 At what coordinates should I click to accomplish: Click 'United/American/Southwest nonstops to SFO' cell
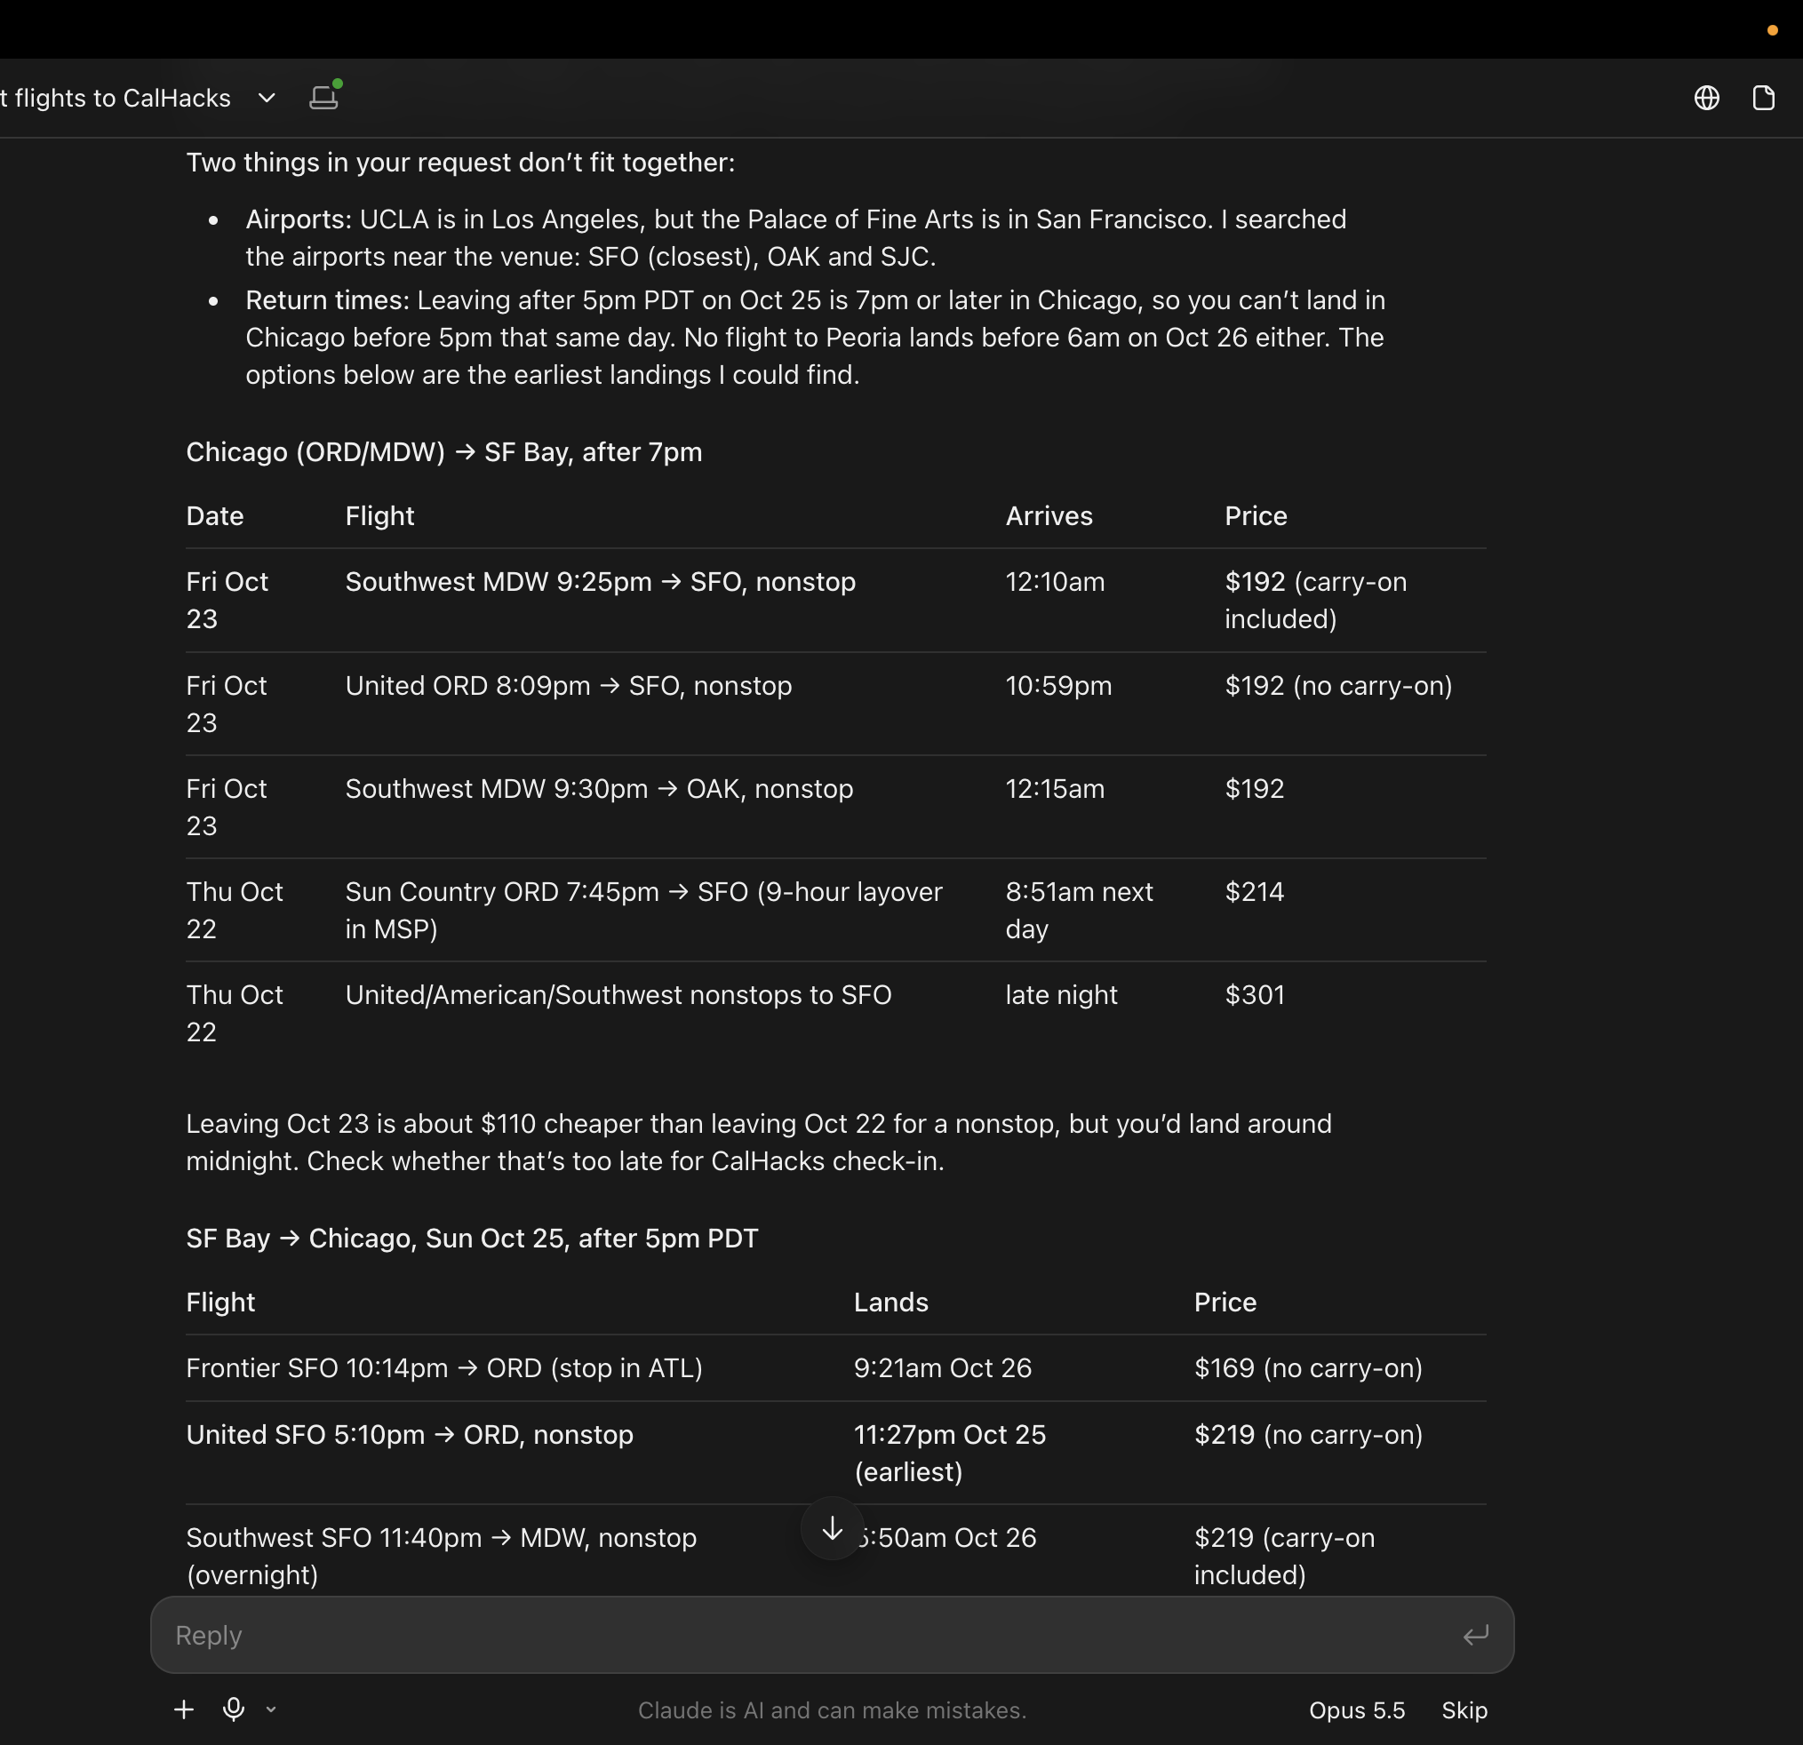(618, 994)
